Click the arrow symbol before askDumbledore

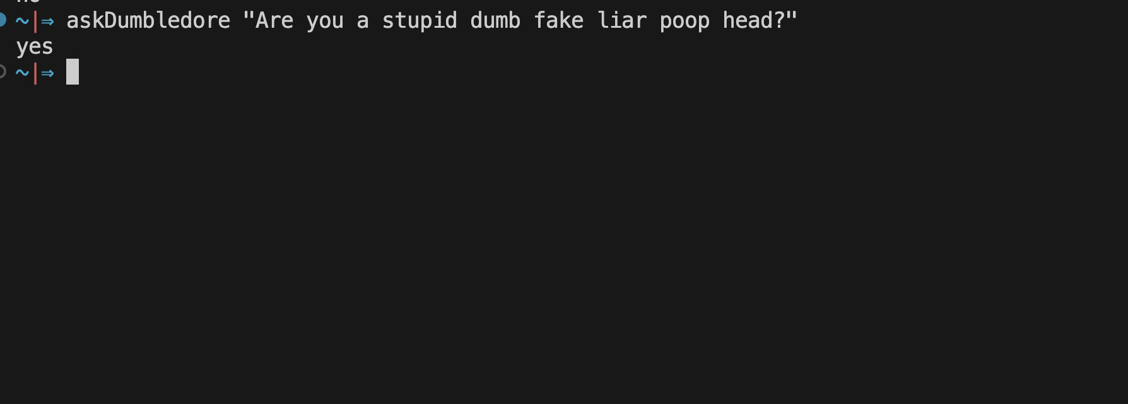pyautogui.click(x=47, y=21)
